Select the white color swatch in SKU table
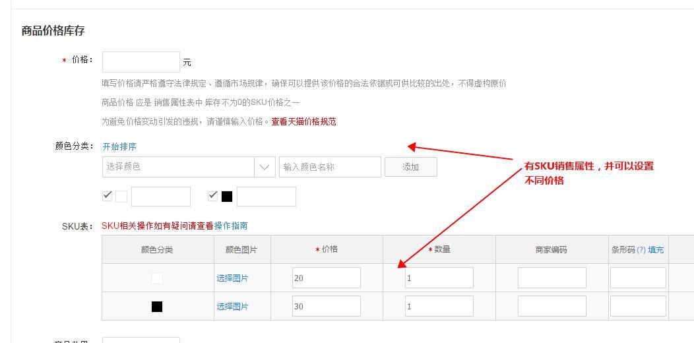Image resolution: width=694 pixels, height=343 pixels. pos(157,278)
